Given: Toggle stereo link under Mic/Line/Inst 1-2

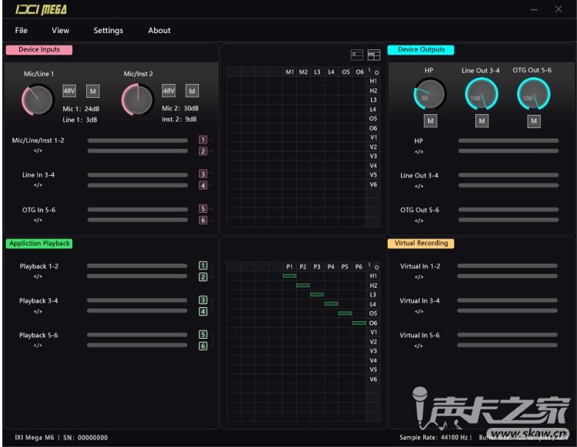Looking at the screenshot, I should tap(38, 151).
